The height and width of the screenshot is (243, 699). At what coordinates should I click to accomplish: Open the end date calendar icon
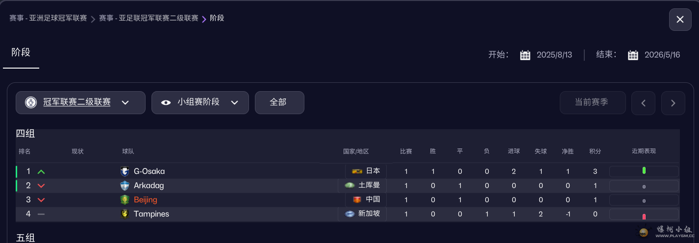coord(633,55)
